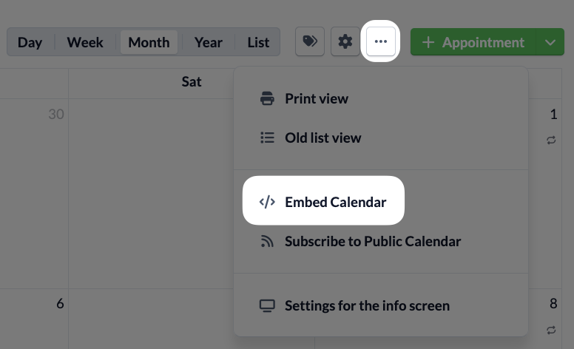Expand the Appointment button dropdown arrow
Image resolution: width=574 pixels, height=349 pixels.
tap(550, 42)
